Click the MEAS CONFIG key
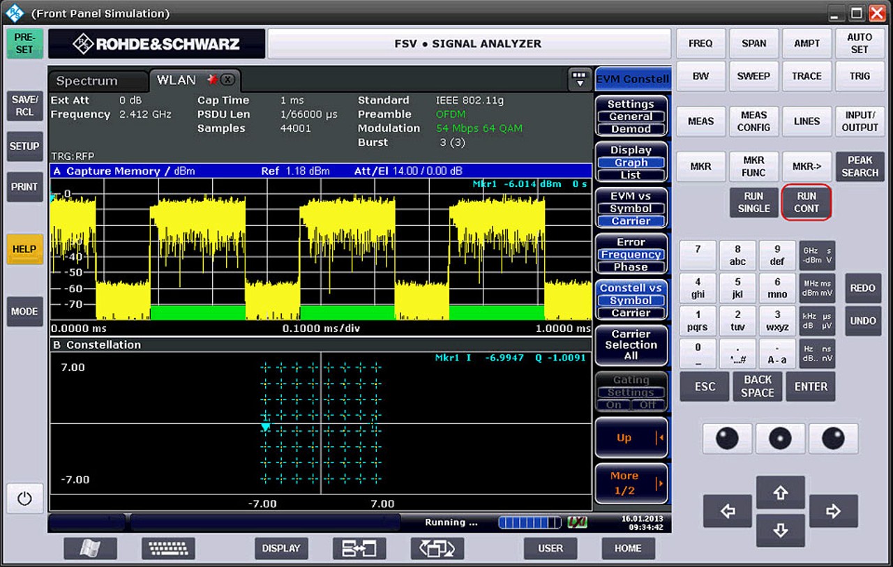 tap(753, 121)
